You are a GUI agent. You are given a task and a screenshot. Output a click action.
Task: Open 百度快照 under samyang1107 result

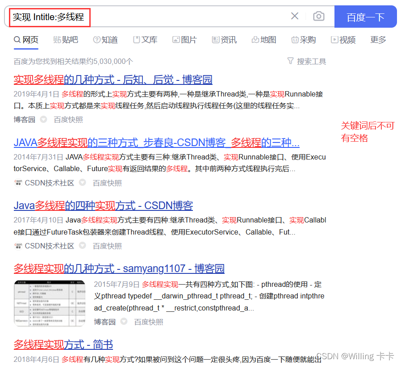coord(149,322)
